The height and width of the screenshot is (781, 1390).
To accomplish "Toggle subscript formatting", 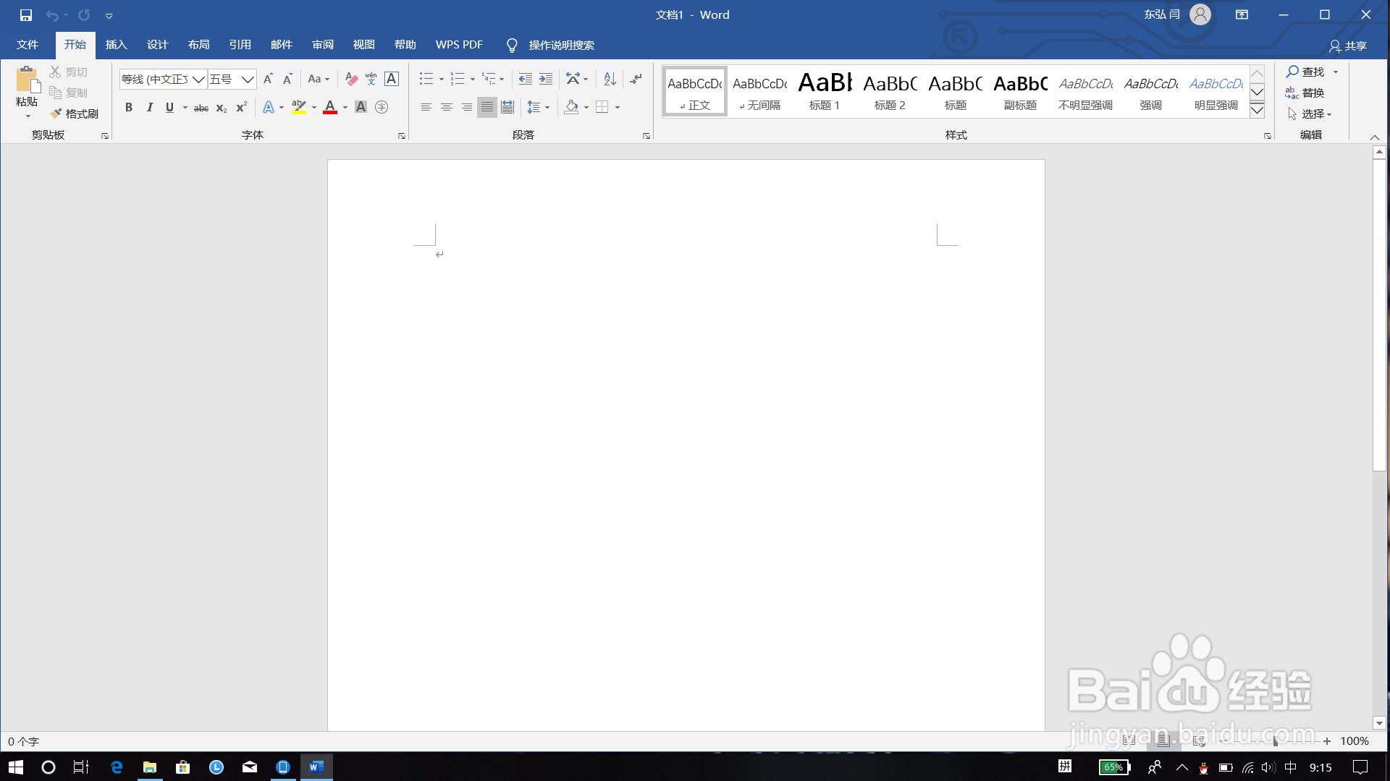I will pyautogui.click(x=222, y=107).
